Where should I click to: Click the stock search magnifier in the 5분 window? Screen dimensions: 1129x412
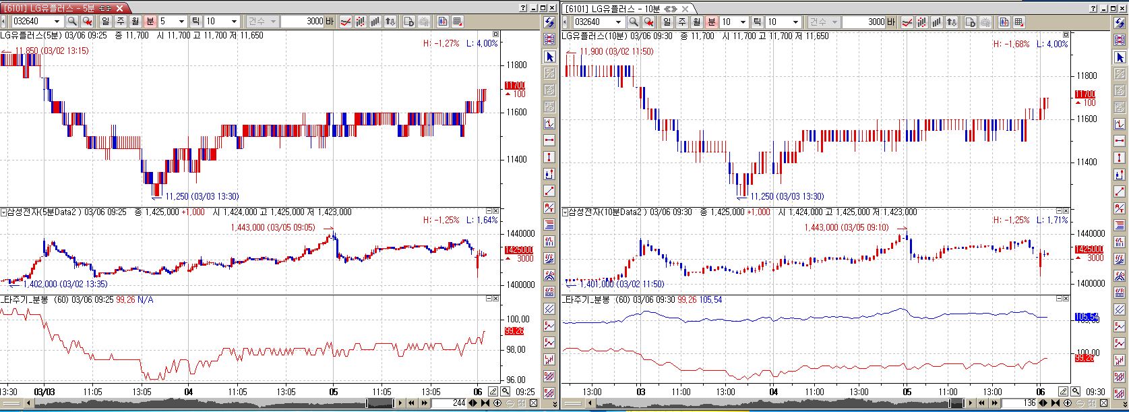pyautogui.click(x=72, y=22)
